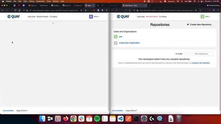Open Repositories in the left Quay window
This screenshot has height=124, width=221.
[x=42, y=17]
